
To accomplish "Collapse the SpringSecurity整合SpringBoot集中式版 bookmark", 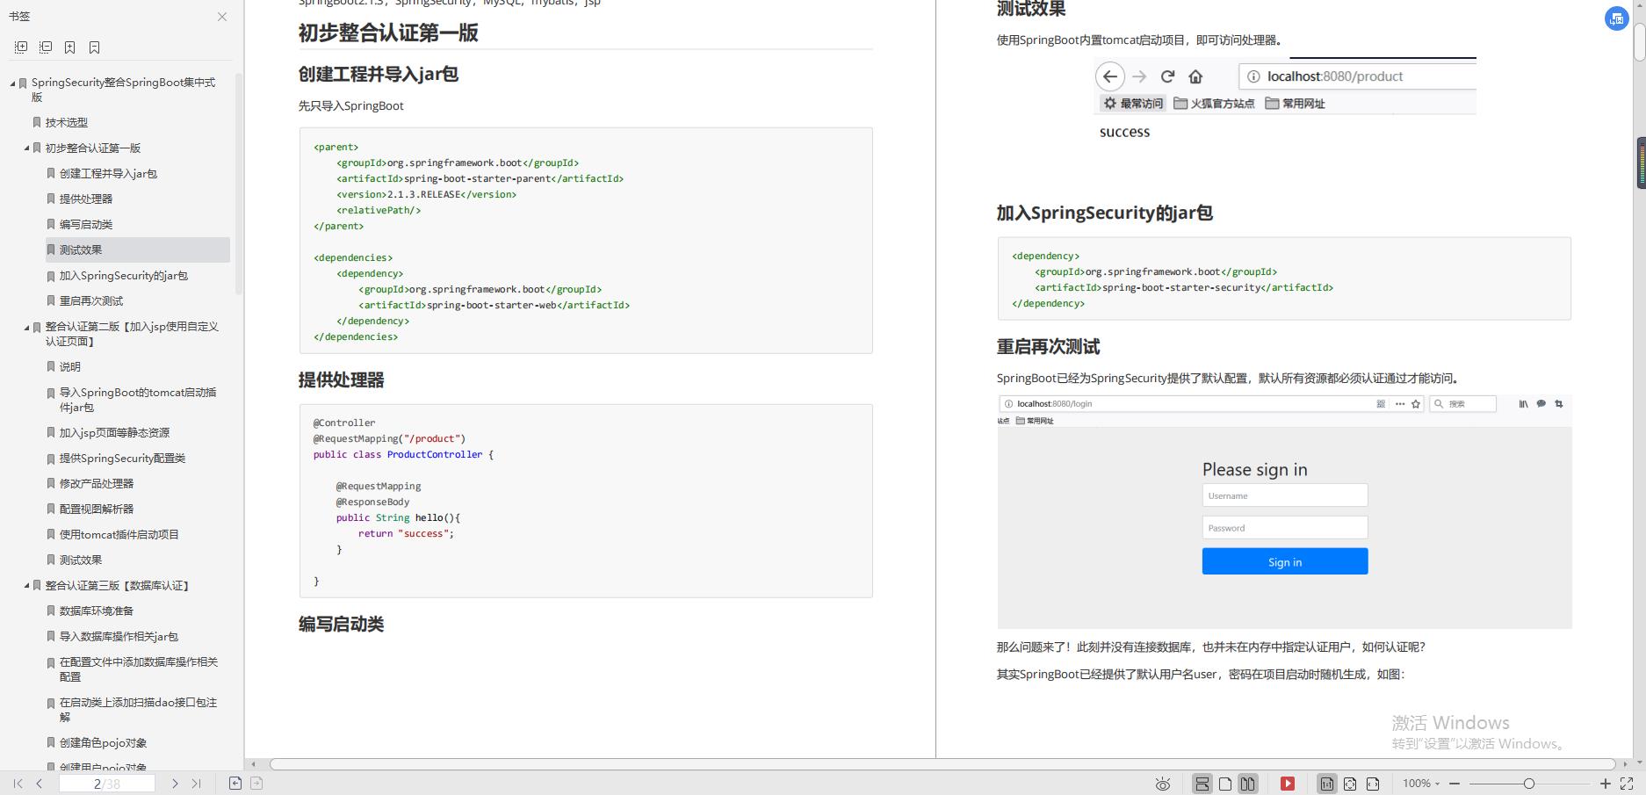I will (x=13, y=83).
